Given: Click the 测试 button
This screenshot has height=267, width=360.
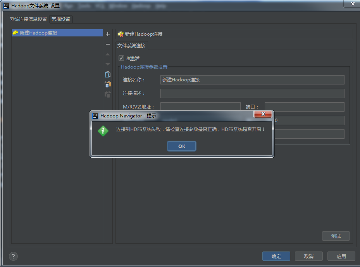Looking at the screenshot, I should pyautogui.click(x=336, y=236).
